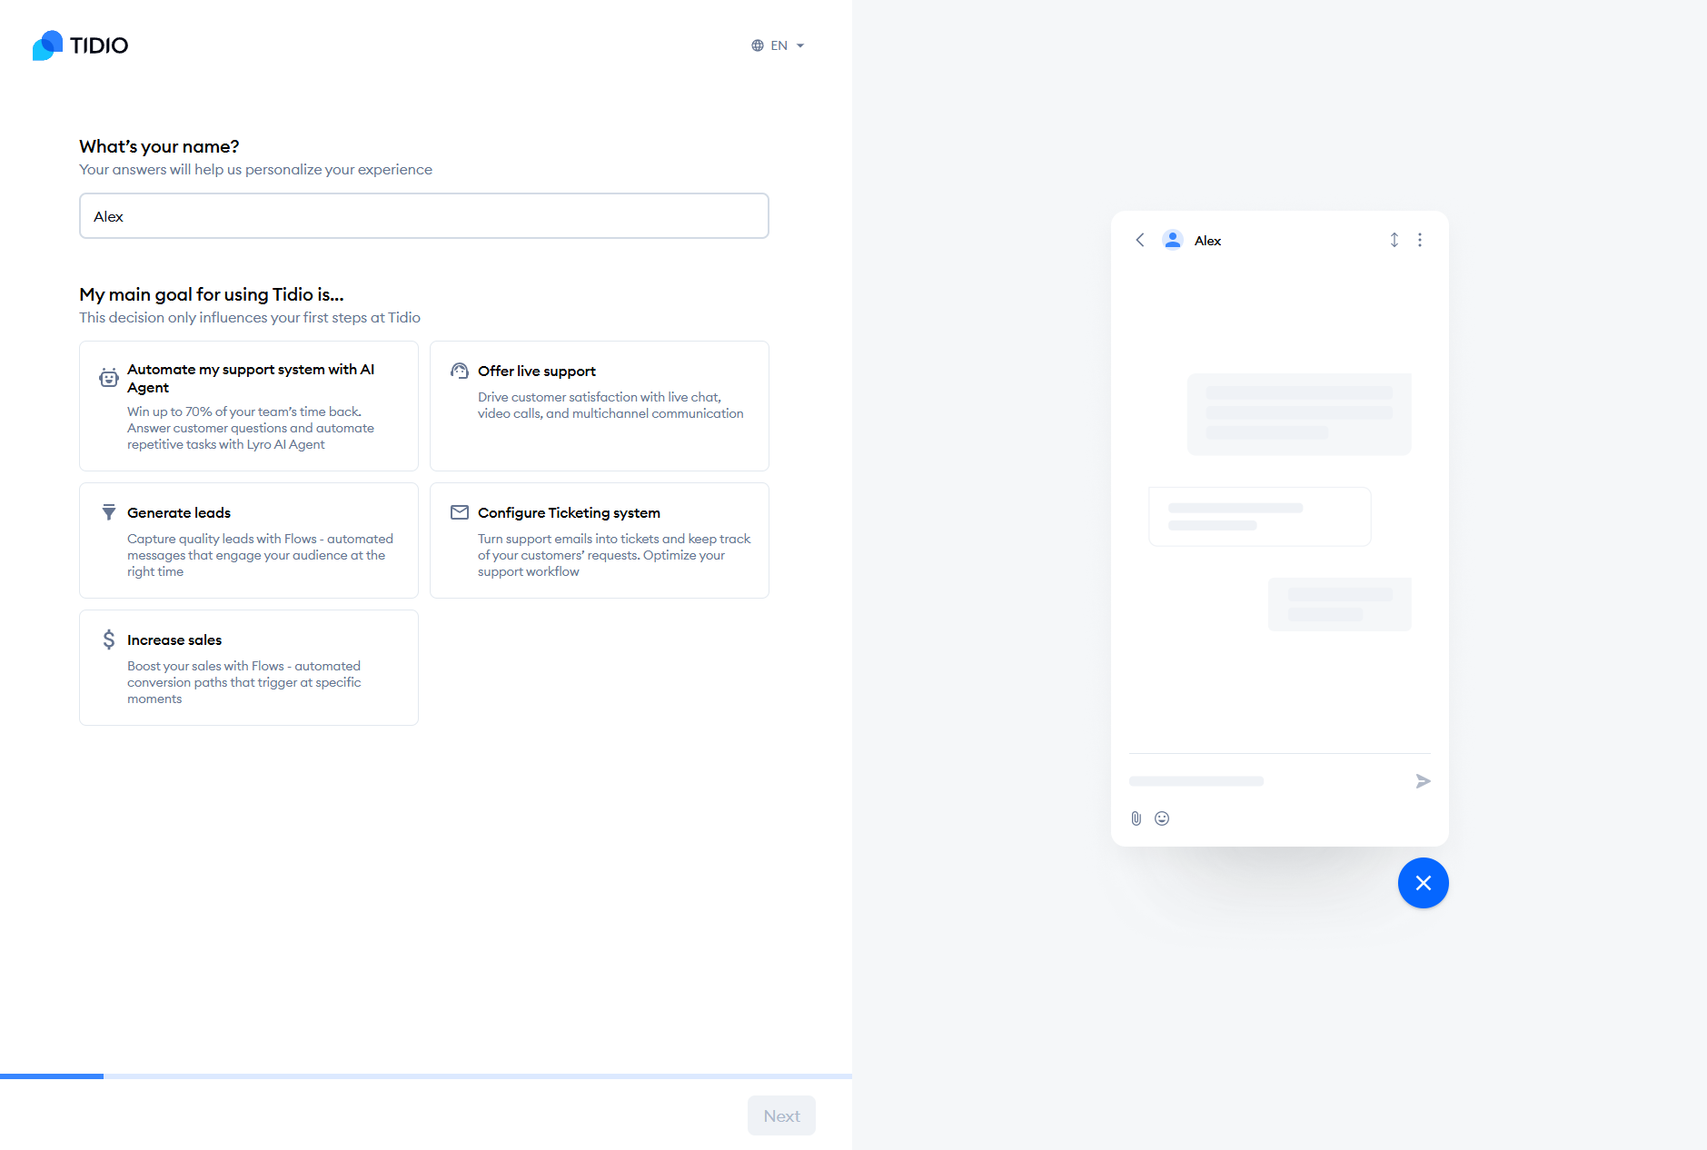Screen dimensions: 1707x1150
Task: Select the Generate leads goal card
Action: [x=248, y=540]
